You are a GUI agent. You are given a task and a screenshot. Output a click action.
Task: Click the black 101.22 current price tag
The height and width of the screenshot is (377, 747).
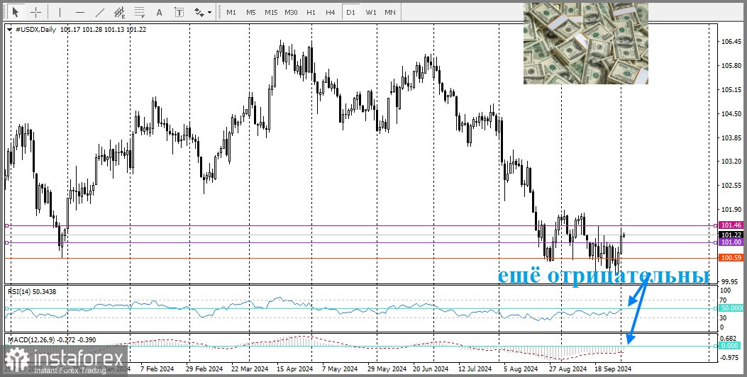pyautogui.click(x=730, y=235)
